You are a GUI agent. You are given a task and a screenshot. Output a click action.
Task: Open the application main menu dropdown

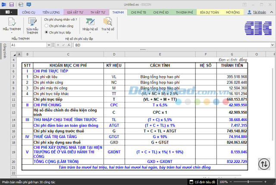point(9,13)
